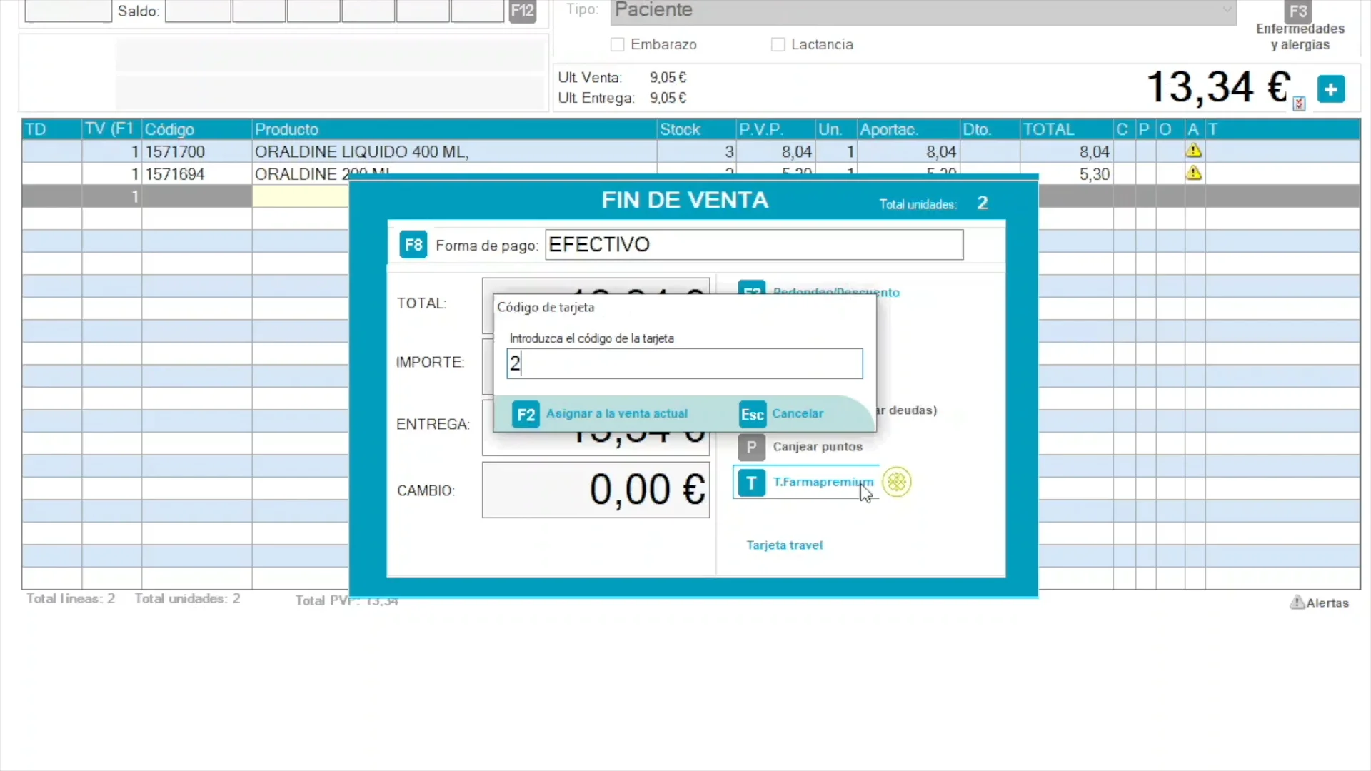Enable the Embarazo checkbox
This screenshot has width=1371, height=771.
click(618, 45)
